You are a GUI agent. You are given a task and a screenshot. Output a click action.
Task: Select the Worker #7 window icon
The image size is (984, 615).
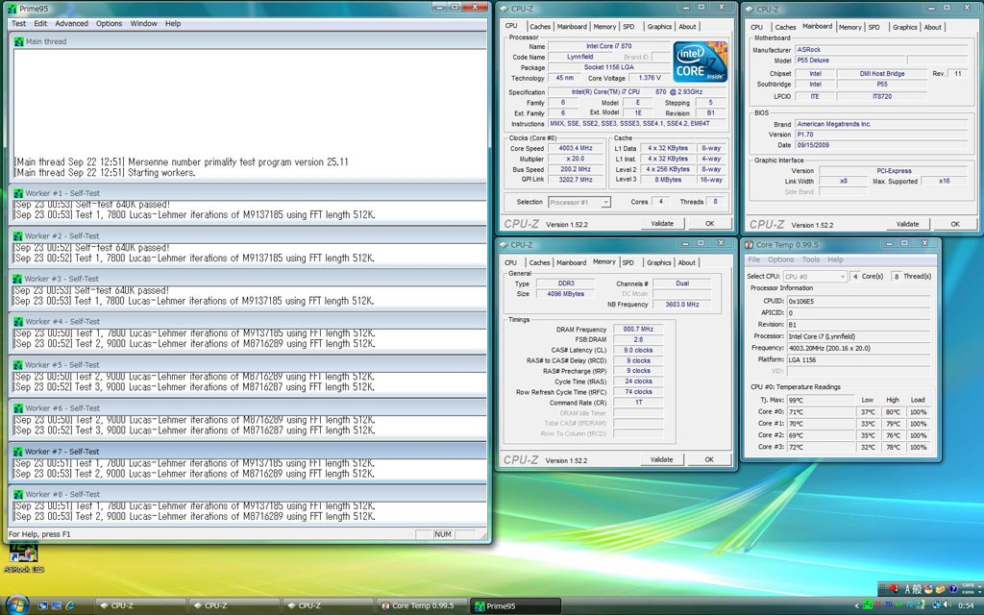point(18,452)
